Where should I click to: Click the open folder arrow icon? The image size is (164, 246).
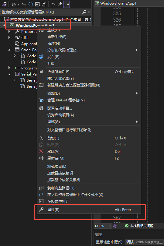tap(41, 195)
